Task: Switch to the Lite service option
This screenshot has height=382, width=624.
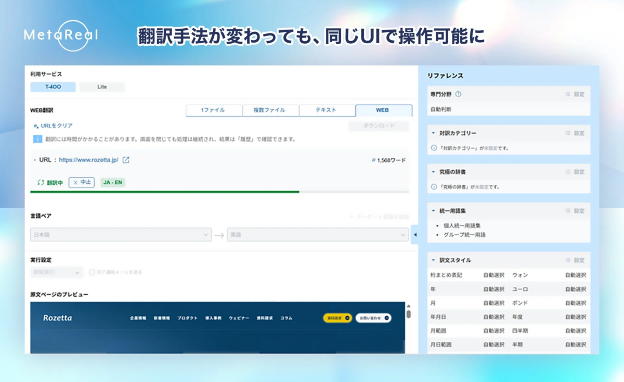Action: click(102, 86)
